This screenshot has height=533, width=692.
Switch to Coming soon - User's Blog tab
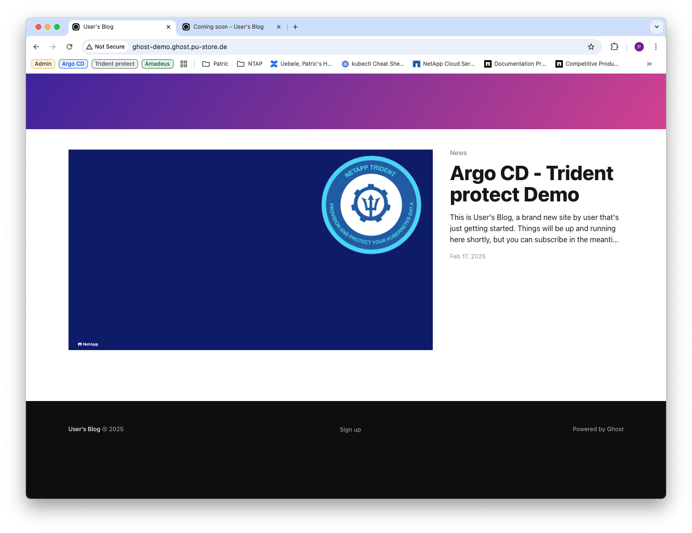[232, 27]
